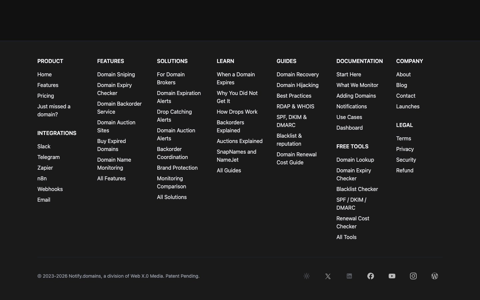Open the X (Twitter) social icon

328,276
